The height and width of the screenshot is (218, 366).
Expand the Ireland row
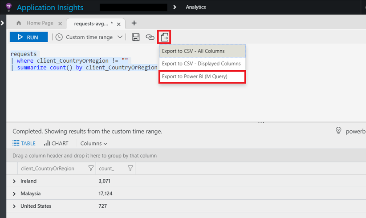pos(14,181)
